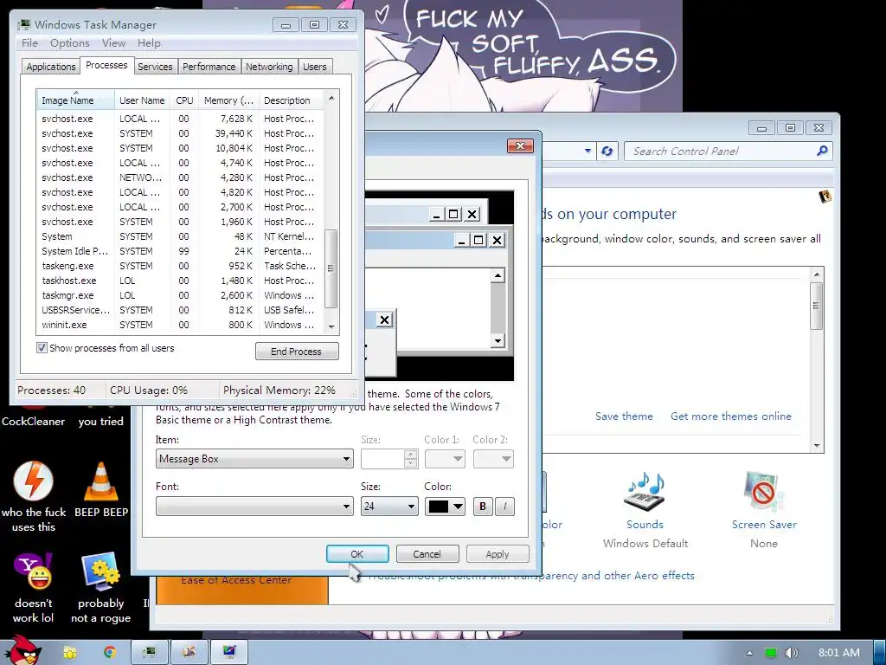Click the item Size spinner

411,459
